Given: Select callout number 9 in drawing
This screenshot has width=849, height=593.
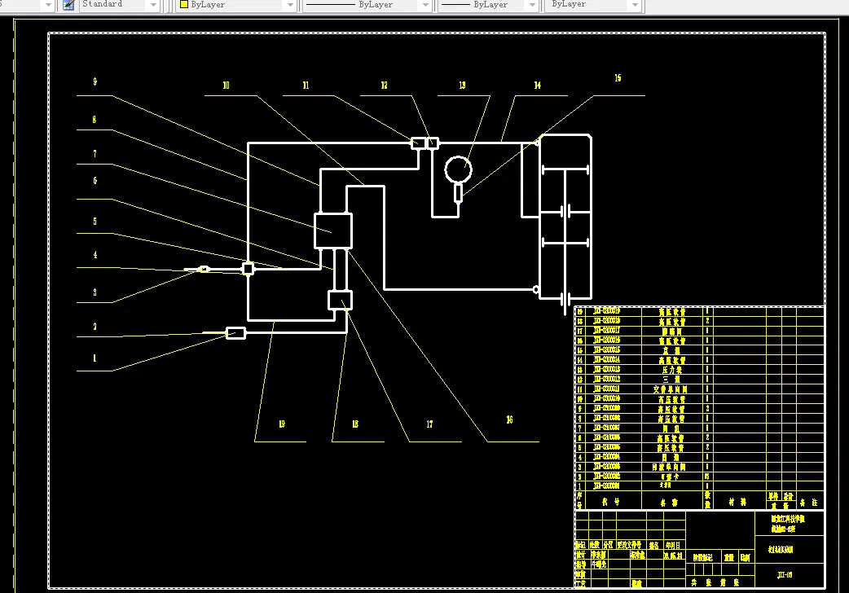Looking at the screenshot, I should pos(95,81).
